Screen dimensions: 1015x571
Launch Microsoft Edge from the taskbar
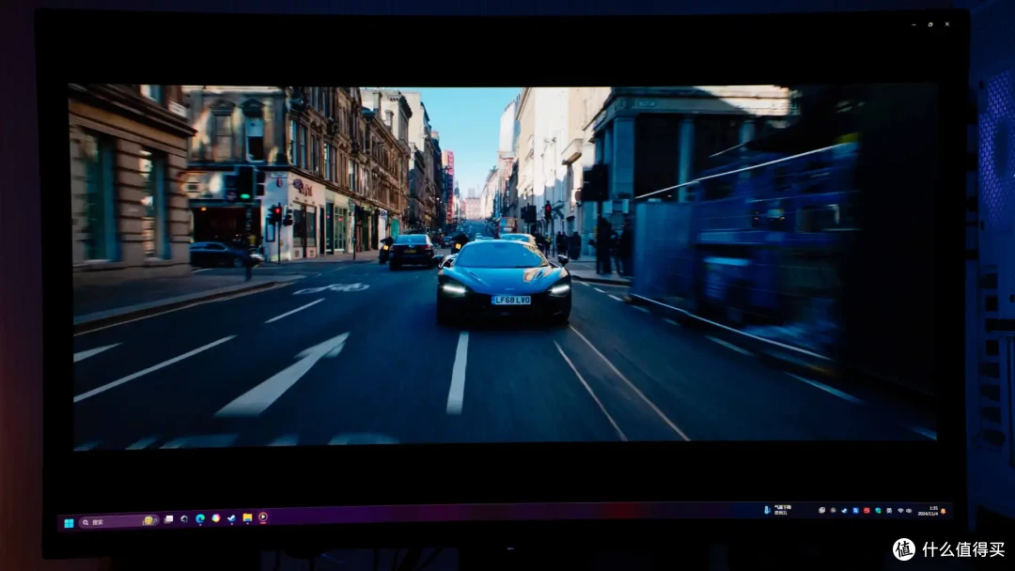click(200, 518)
